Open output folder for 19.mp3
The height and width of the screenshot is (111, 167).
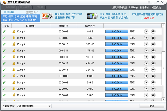tap(153, 57)
